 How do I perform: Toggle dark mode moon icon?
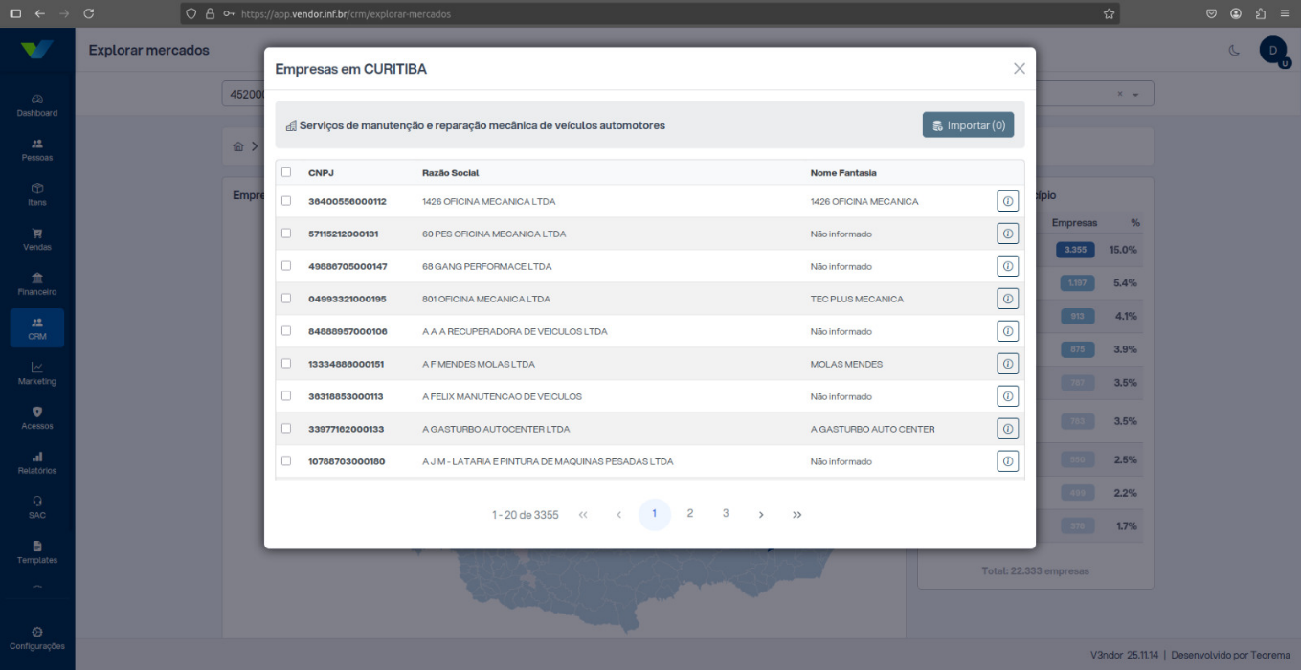click(1234, 50)
